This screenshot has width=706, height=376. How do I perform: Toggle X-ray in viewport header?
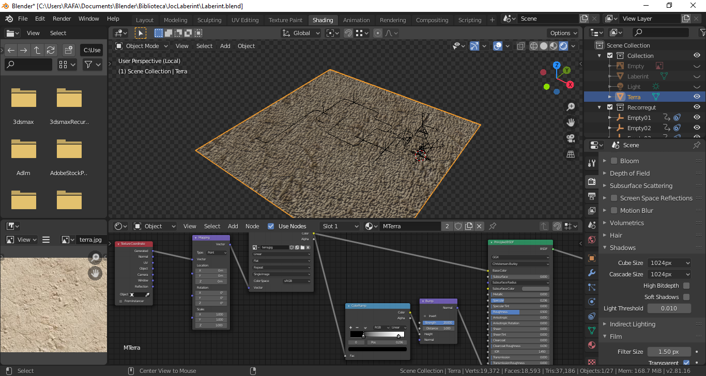521,46
